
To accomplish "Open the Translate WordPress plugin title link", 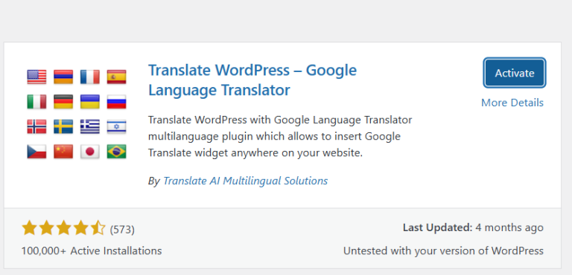I will tap(252, 80).
